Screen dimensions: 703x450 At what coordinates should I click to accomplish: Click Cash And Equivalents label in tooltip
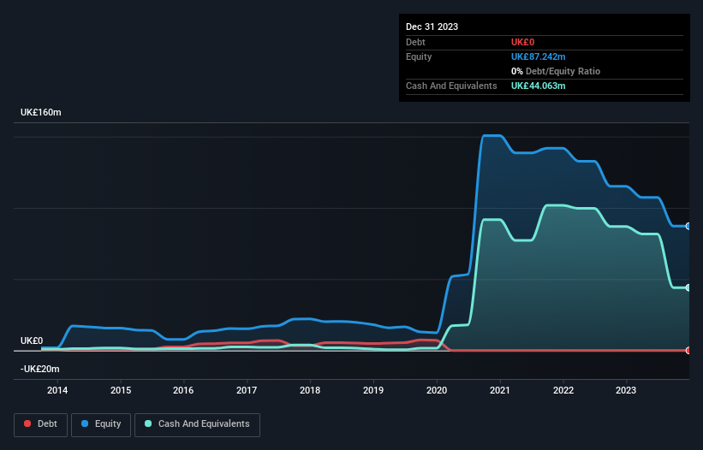pos(451,86)
